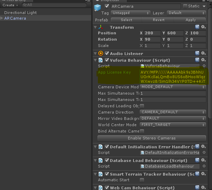Click Enable Stereo Cameras button

point(152,138)
